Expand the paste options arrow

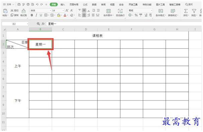8,15
